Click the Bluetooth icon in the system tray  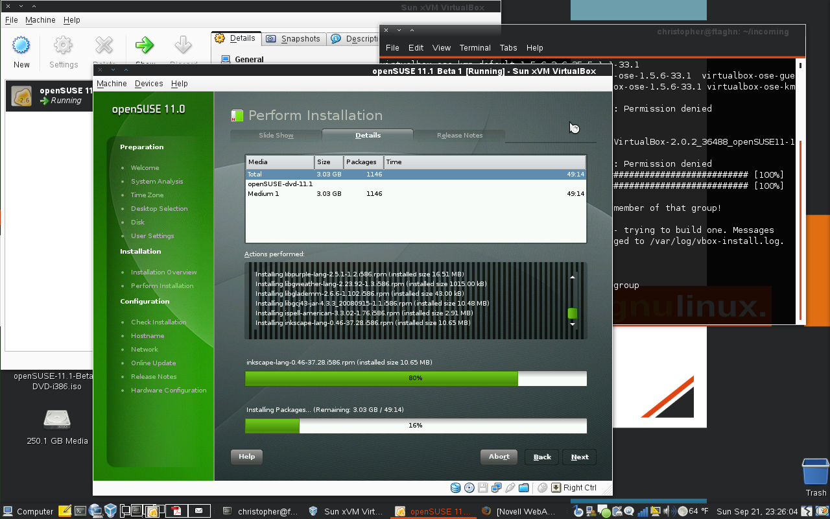(x=577, y=511)
